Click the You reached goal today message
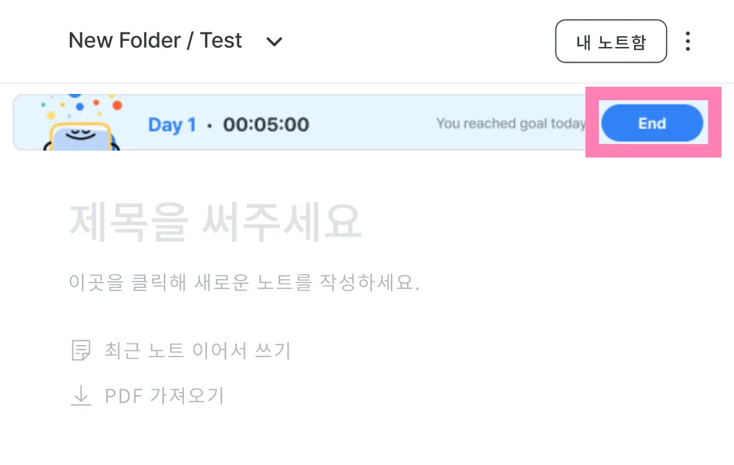The height and width of the screenshot is (465, 734). click(510, 123)
